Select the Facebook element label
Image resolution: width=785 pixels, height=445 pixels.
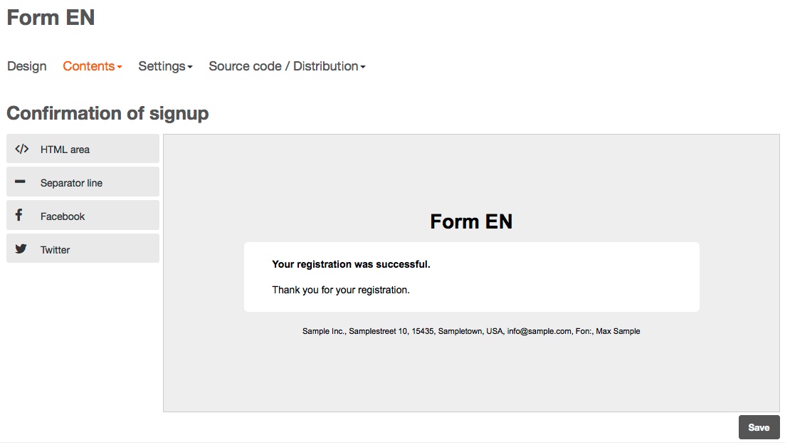63,216
